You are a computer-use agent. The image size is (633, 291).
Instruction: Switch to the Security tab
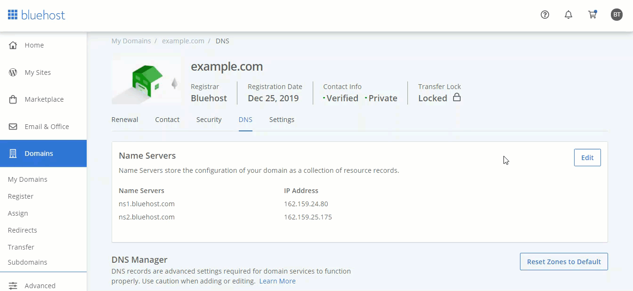tap(209, 119)
